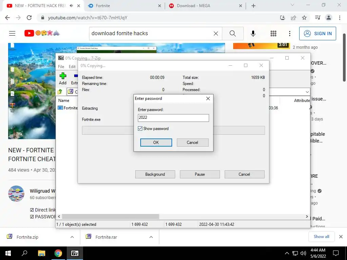Expand Fortnite.rar download options
Image resolution: width=347 pixels, height=260 pixels.
point(151,237)
